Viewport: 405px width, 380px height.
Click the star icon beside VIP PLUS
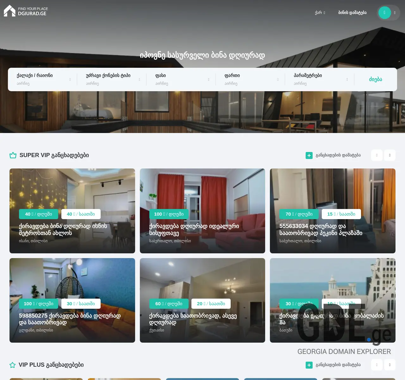pos(12,365)
